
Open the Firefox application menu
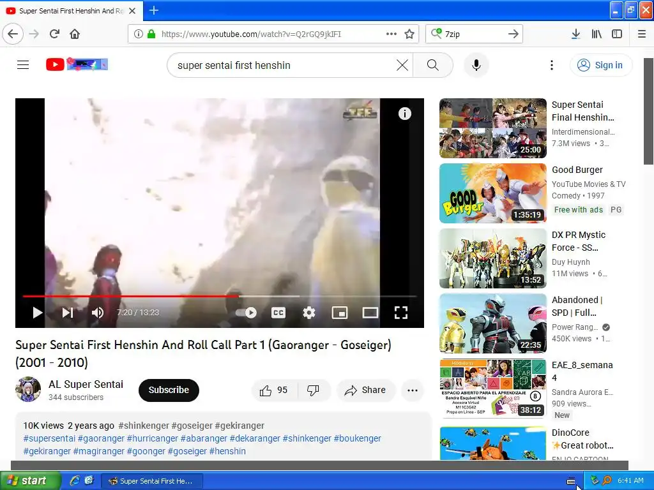[642, 34]
